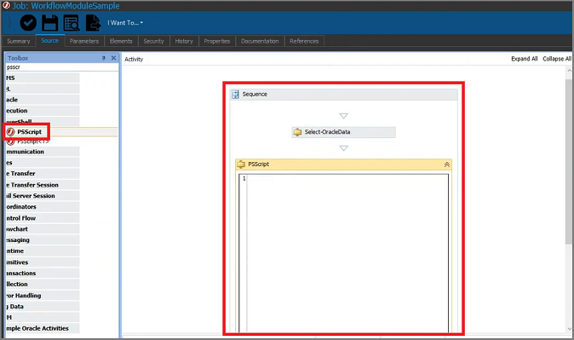This screenshot has height=340, width=574.
Task: Expand the Flowchart toolbox category
Action: (x=43, y=229)
